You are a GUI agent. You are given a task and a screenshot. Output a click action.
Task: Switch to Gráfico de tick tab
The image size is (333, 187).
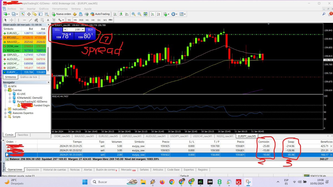coord(29,77)
